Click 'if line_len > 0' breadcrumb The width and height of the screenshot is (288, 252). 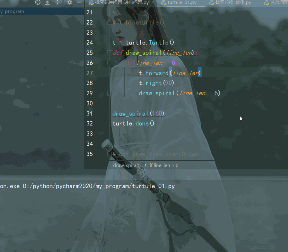coord(164,165)
